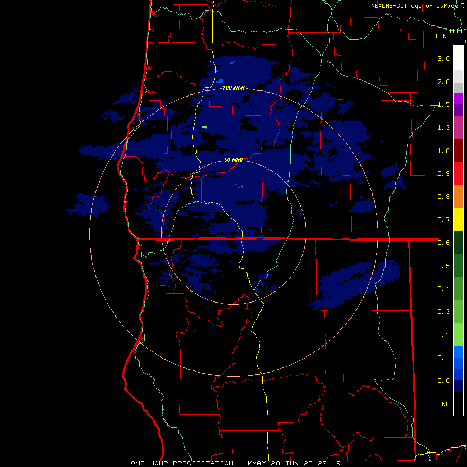Pick the bright red legend swatch
The image size is (467, 467).
tap(458, 173)
